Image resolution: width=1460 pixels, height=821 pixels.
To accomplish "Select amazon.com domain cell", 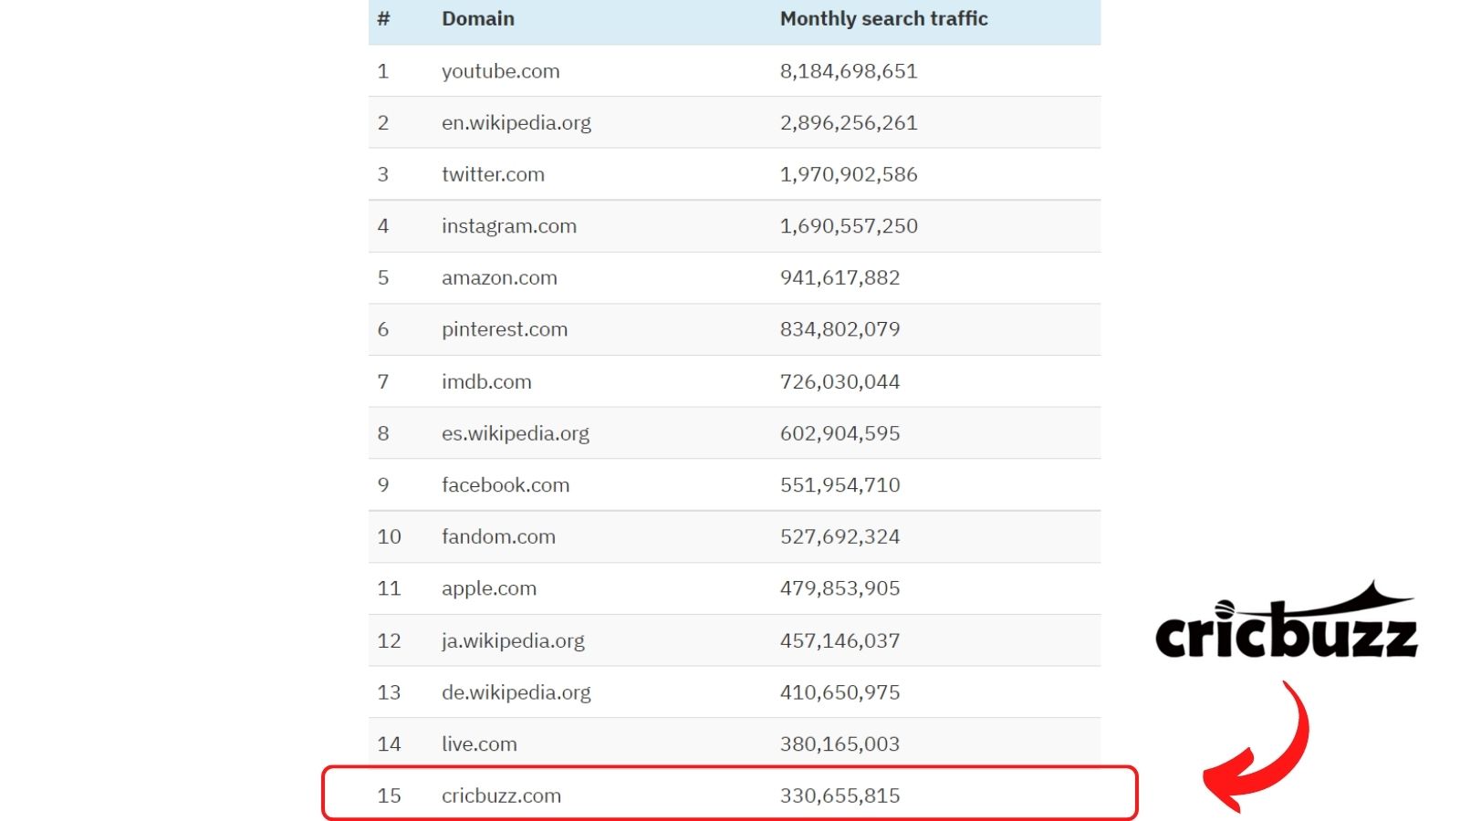I will click(499, 278).
